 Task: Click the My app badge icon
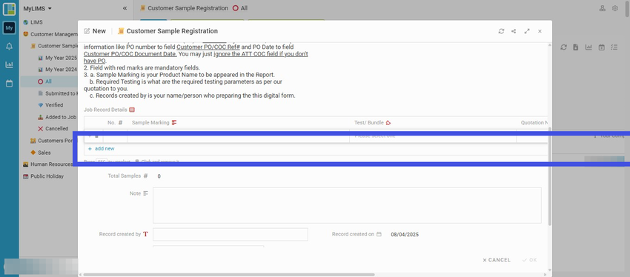click(x=9, y=27)
